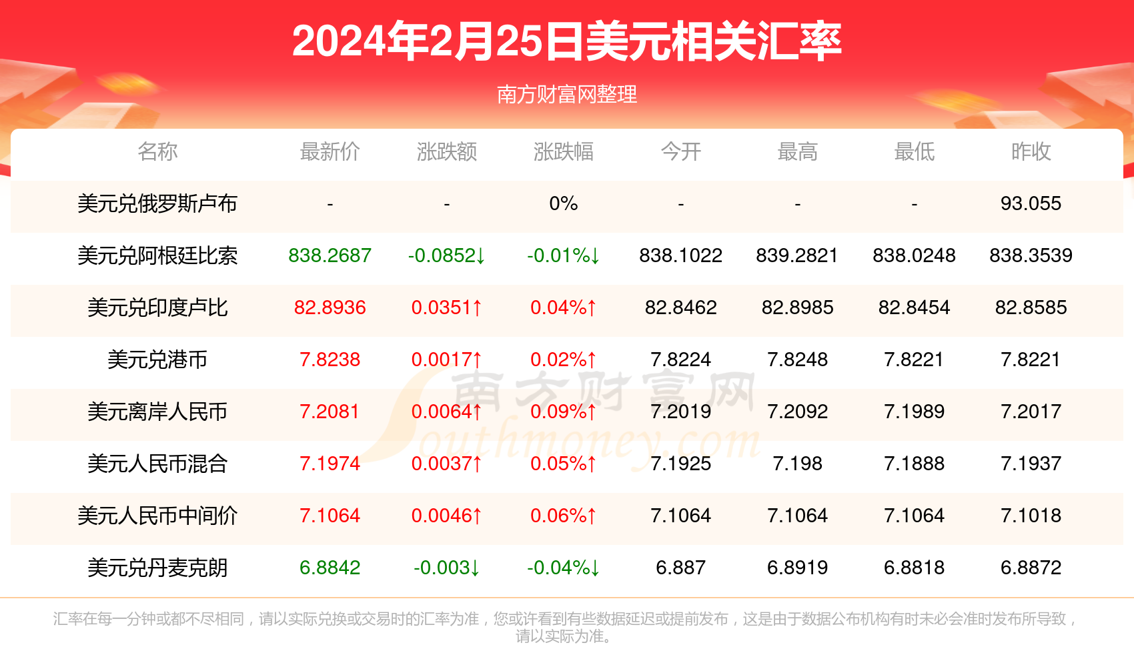The width and height of the screenshot is (1134, 667).
Task: Select the 涨跌额 column header
Action: pyautogui.click(x=447, y=152)
